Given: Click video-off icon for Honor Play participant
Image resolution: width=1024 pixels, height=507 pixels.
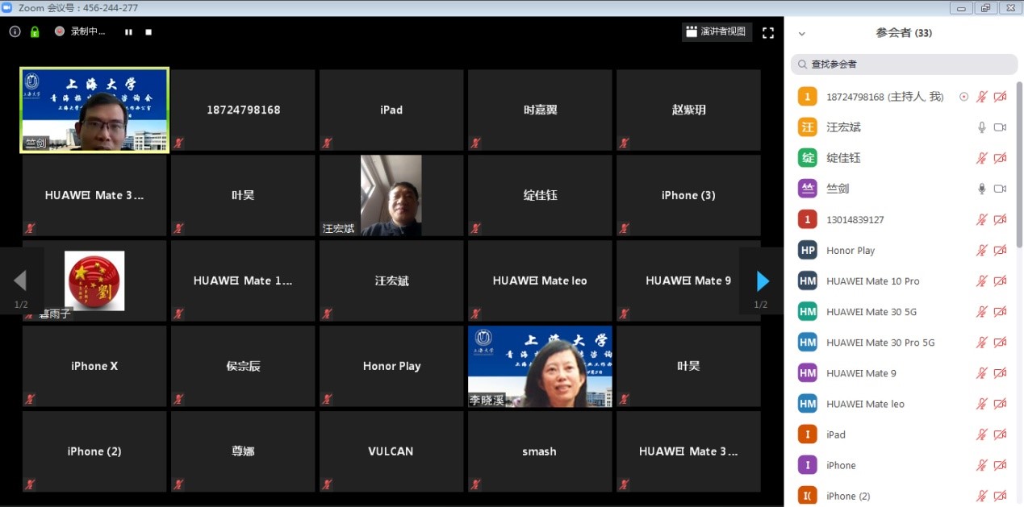Looking at the screenshot, I should [x=1001, y=251].
